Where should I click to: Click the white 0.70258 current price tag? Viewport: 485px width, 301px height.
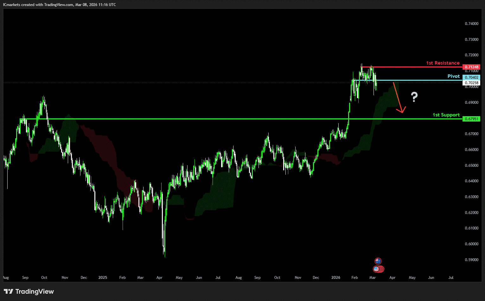click(x=471, y=83)
